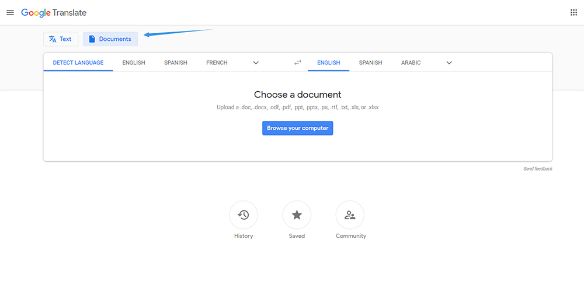584x284 pixels.
Task: Expand more source languages dropdown
Action: point(256,63)
